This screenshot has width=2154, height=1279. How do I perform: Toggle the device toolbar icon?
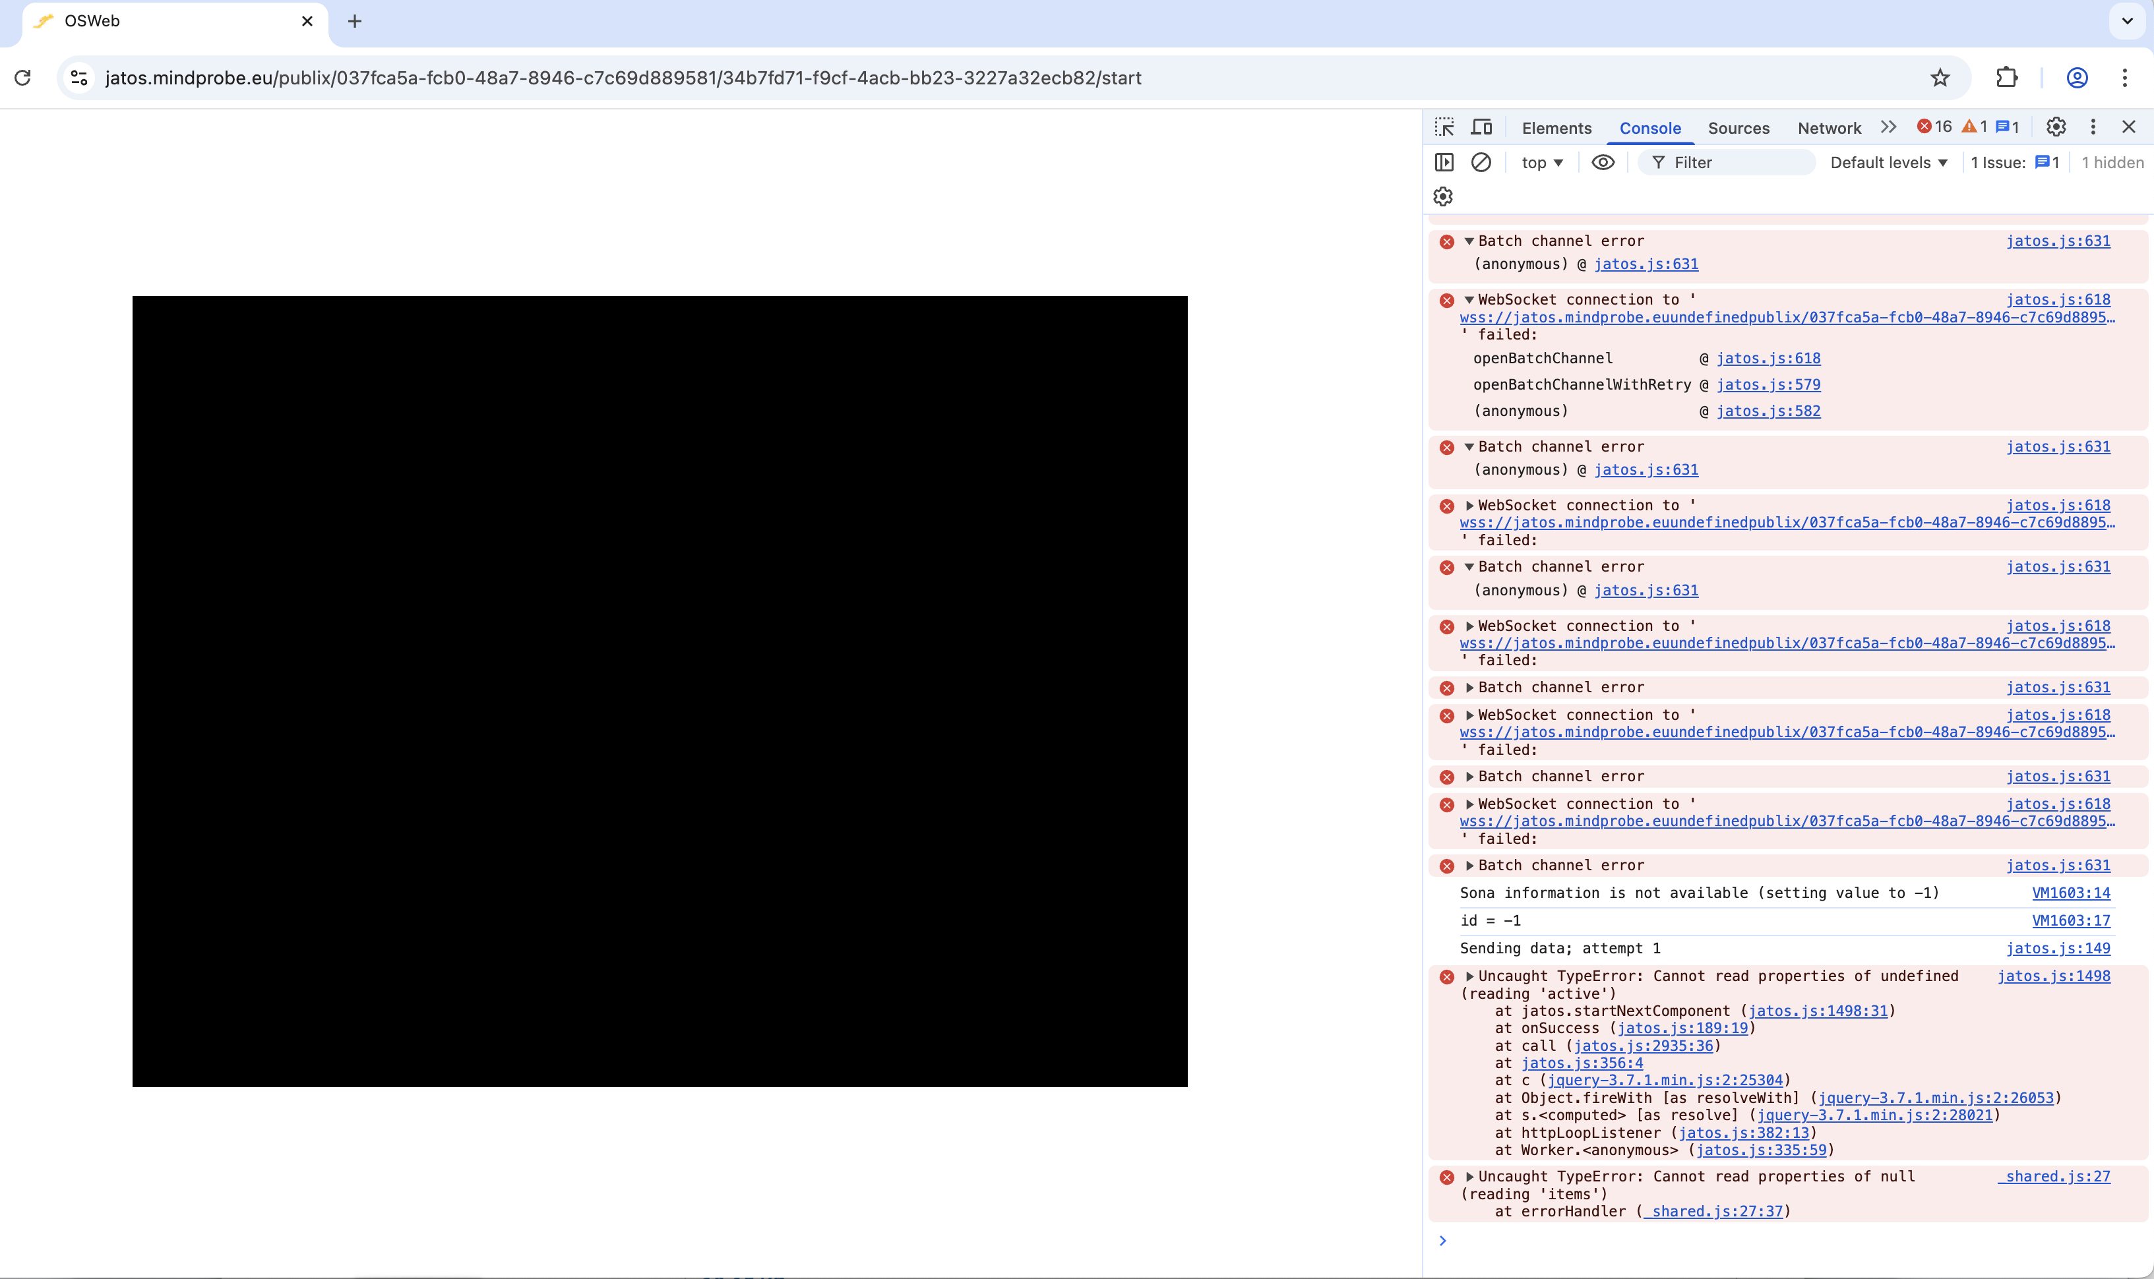coord(1482,127)
